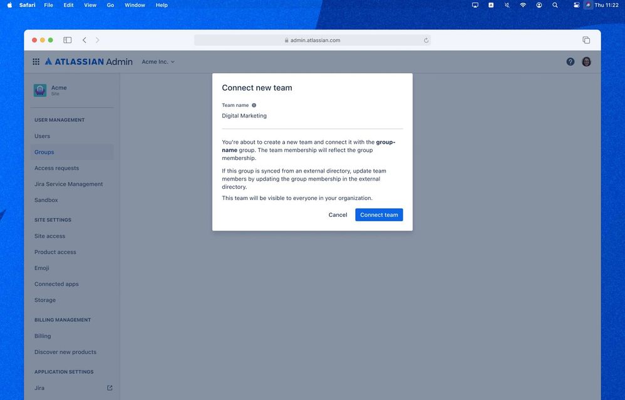
Task: Cancel the Connect new team dialog
Action: (x=338, y=215)
